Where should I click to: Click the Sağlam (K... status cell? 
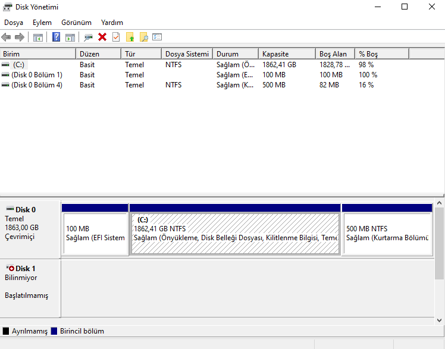click(235, 85)
